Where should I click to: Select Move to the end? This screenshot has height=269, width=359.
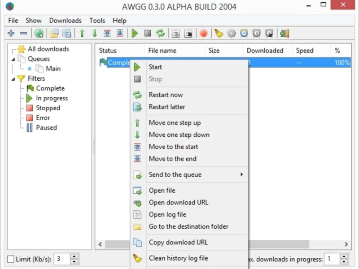(189, 159)
